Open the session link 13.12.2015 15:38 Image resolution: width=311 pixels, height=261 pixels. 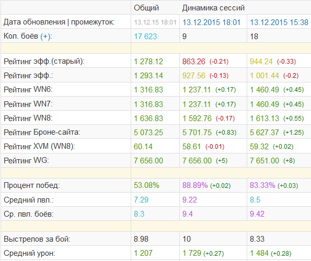pyautogui.click(x=279, y=22)
